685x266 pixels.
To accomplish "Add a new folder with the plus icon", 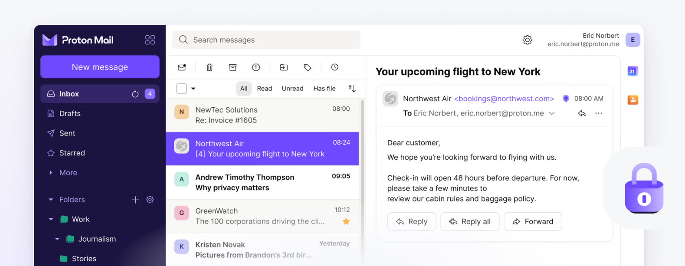I will [x=135, y=200].
